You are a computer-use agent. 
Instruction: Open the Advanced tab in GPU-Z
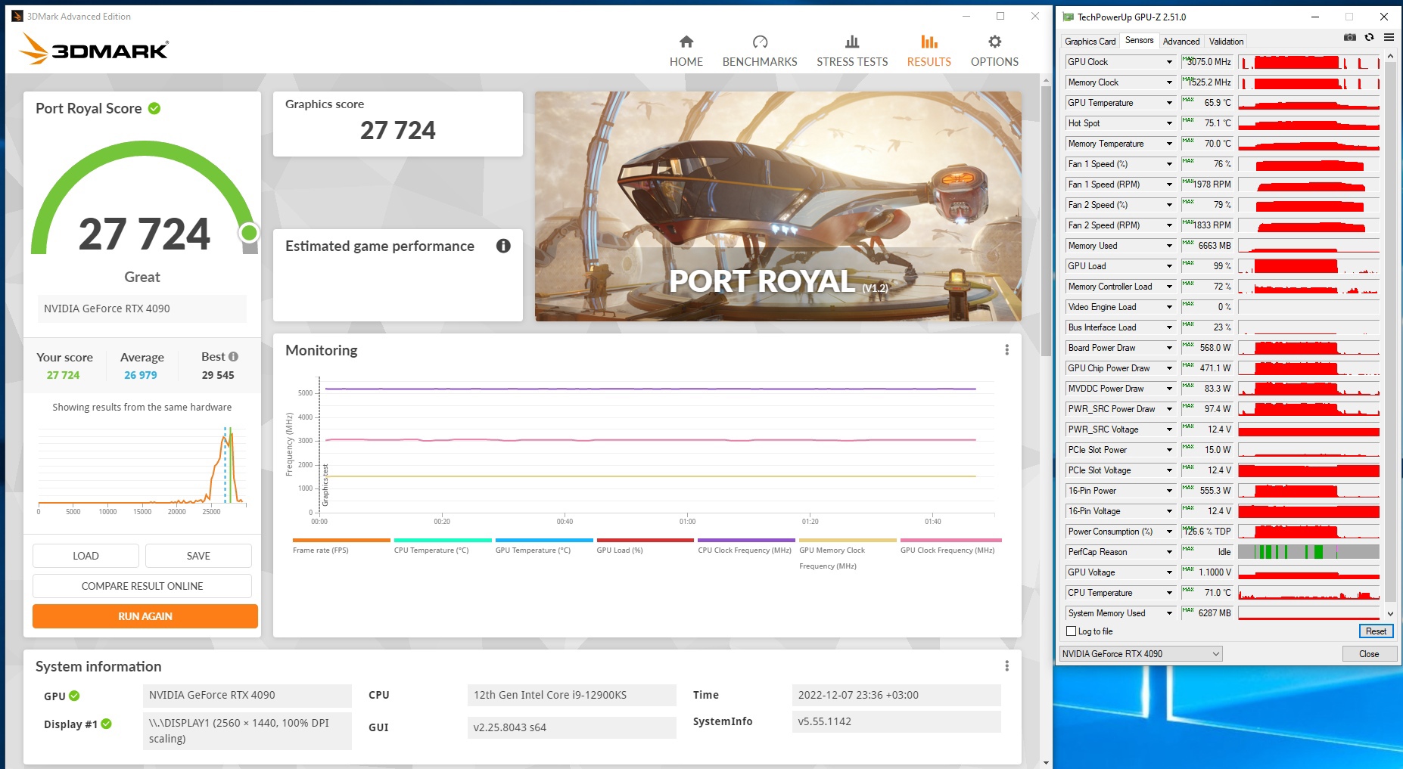[x=1181, y=42]
